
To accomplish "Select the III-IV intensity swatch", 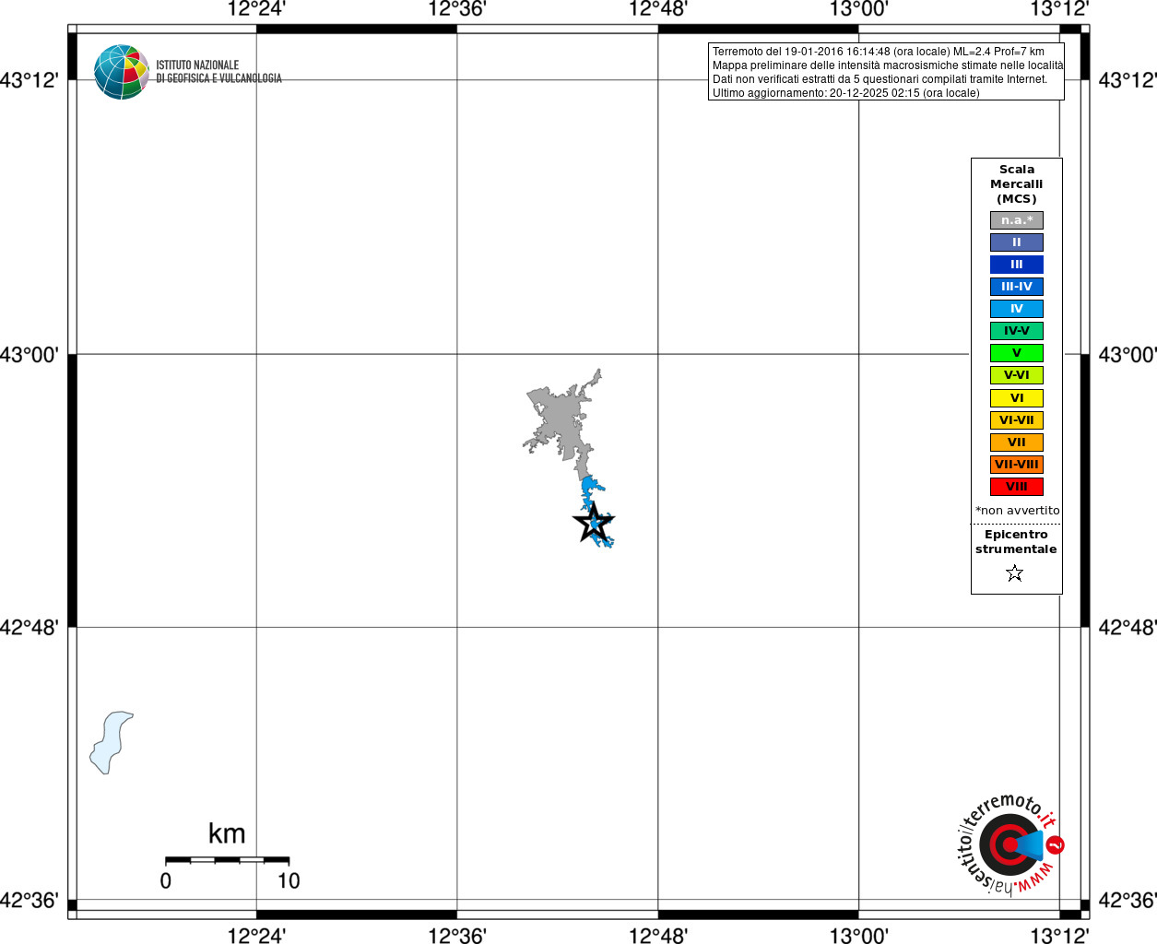I will click(1017, 287).
